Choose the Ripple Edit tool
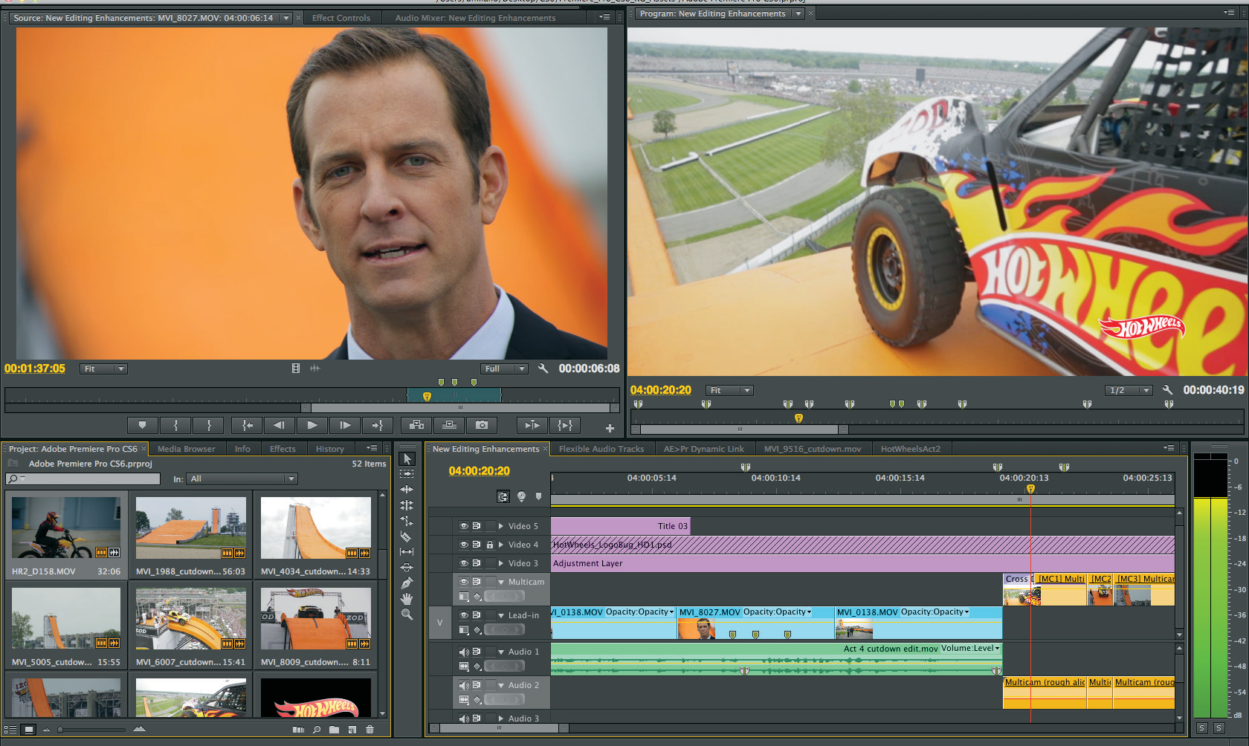This screenshot has height=746, width=1249. [x=407, y=490]
